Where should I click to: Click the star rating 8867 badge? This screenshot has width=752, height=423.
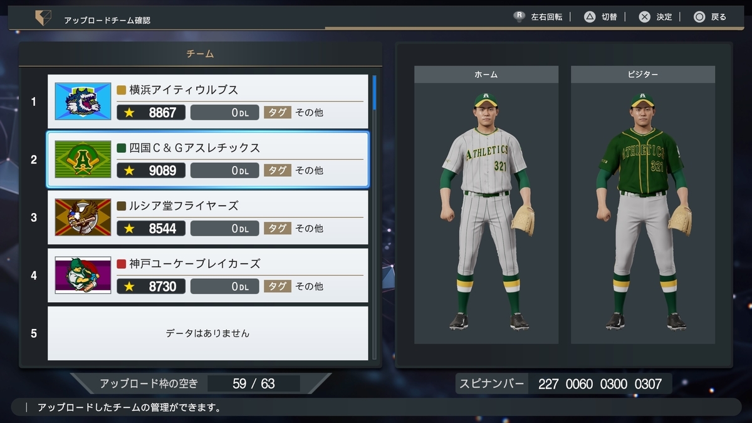click(151, 113)
